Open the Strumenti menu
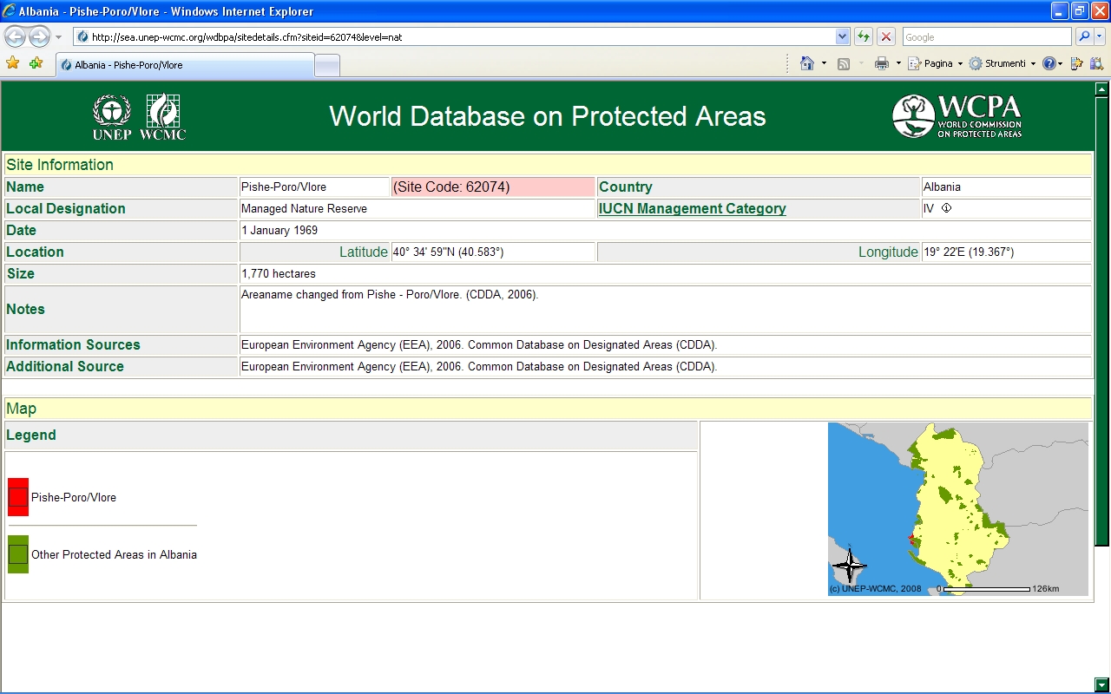Image resolution: width=1111 pixels, height=694 pixels. click(1003, 63)
